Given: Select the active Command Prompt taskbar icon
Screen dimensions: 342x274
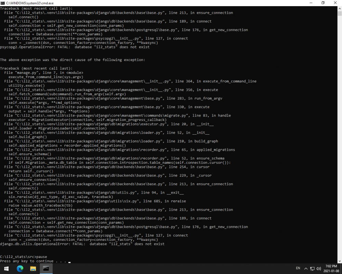Looking at the screenshot, I should point(46,269).
